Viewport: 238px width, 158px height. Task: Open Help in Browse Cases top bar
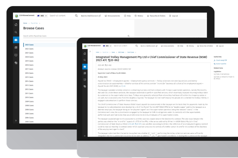click(127, 16)
